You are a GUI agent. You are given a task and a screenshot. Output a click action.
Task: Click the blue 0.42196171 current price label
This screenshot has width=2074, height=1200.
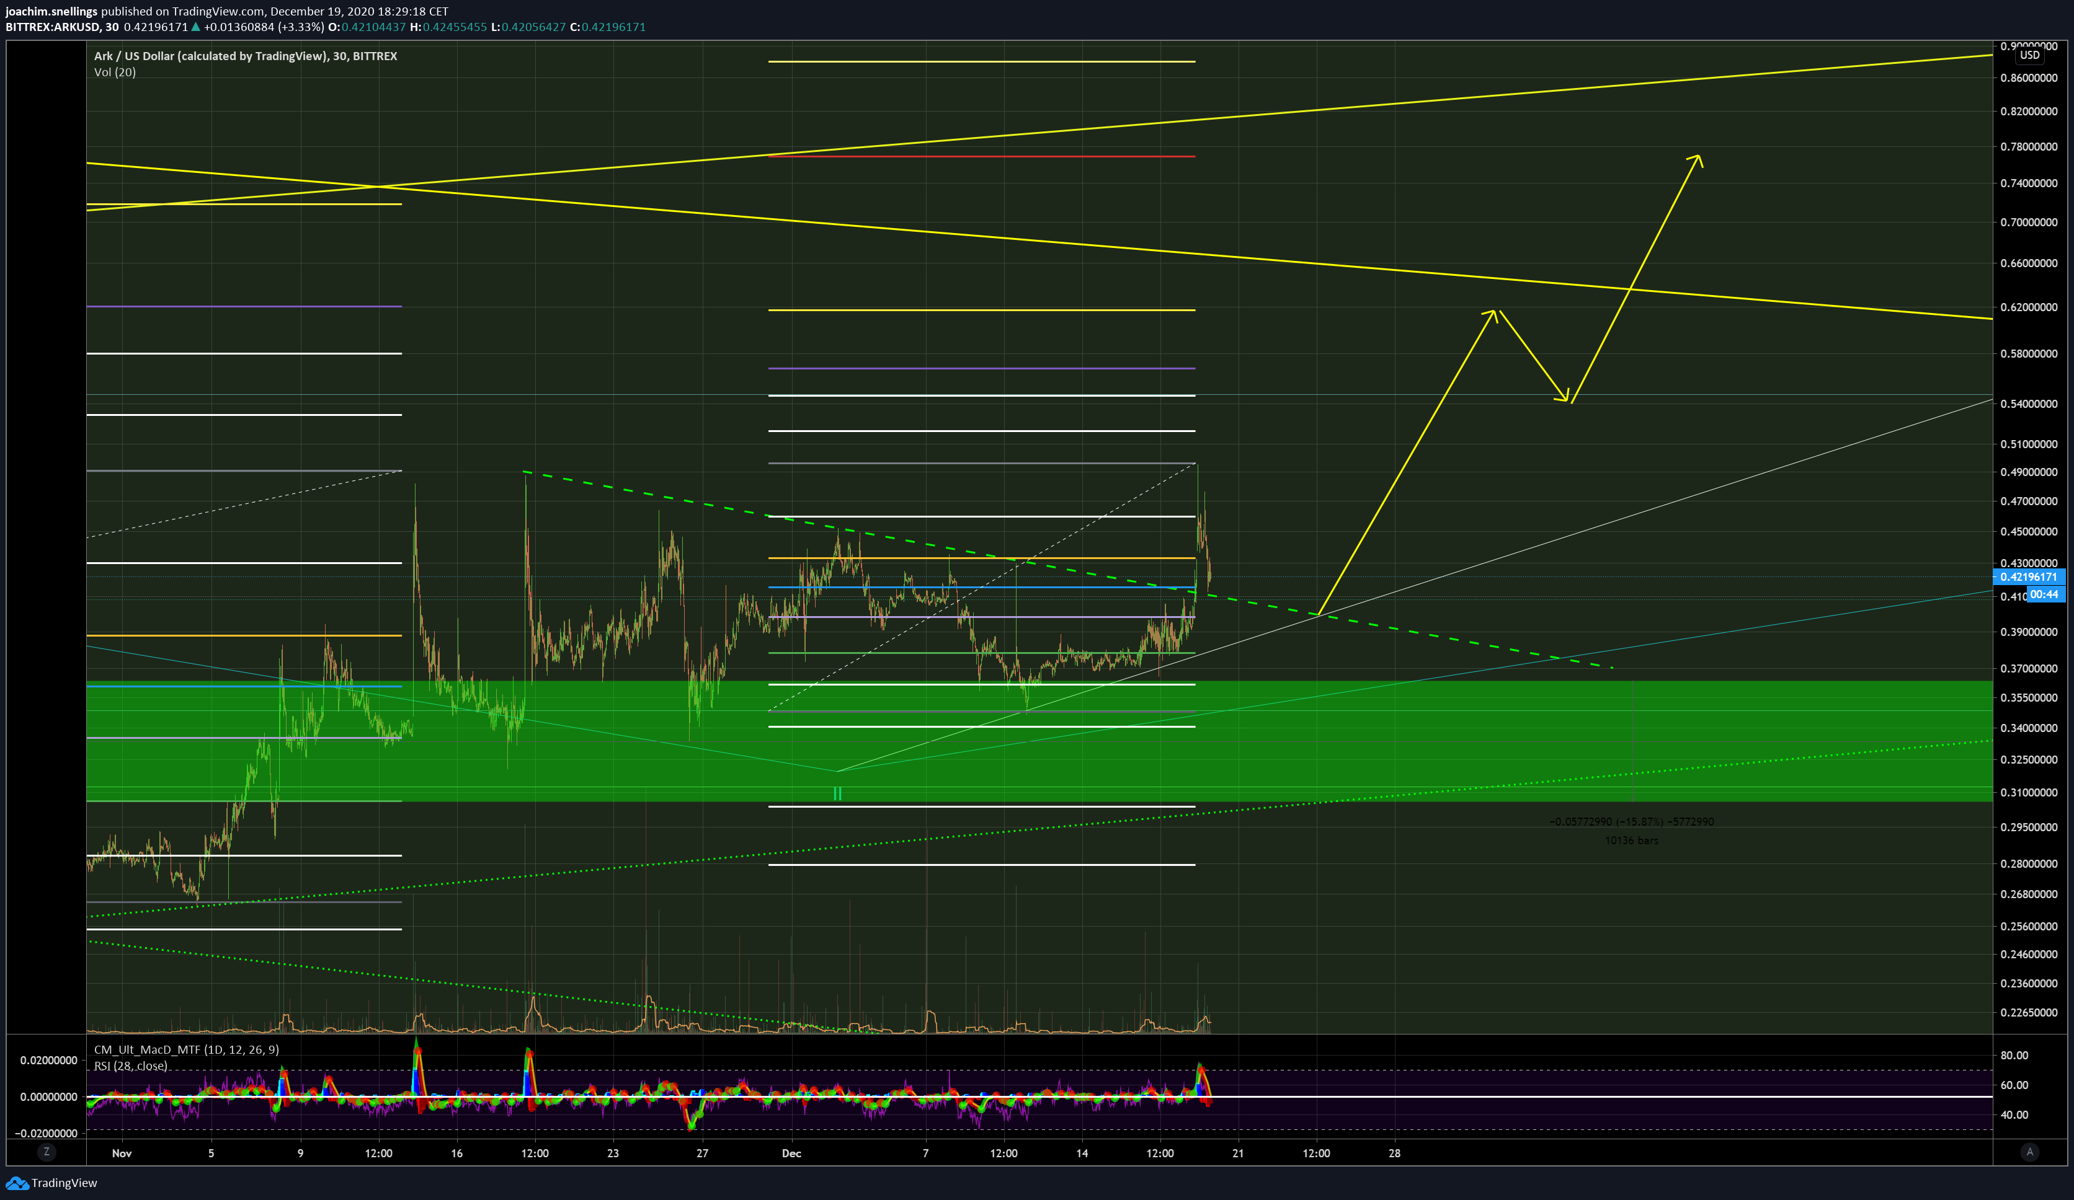click(2029, 576)
